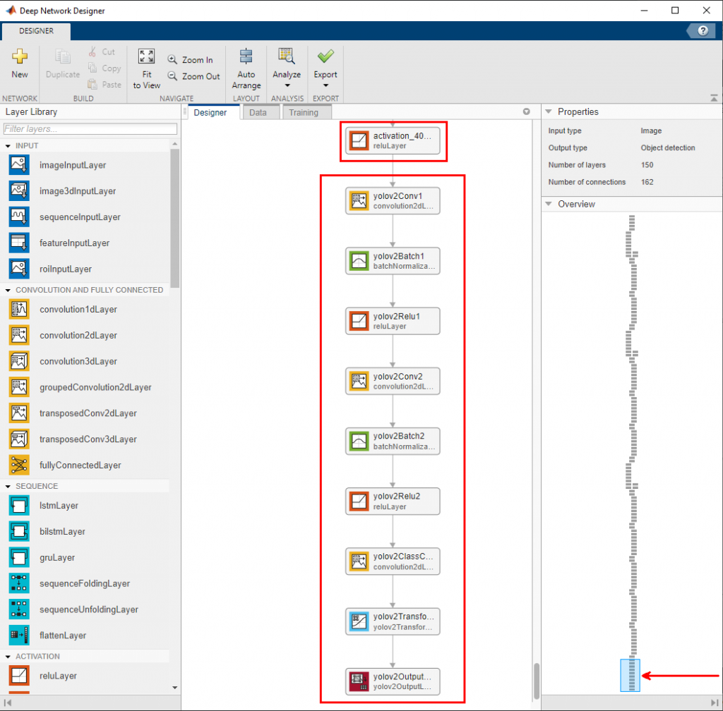The height and width of the screenshot is (711, 723).
Task: Click the New network icon
Action: [20, 58]
